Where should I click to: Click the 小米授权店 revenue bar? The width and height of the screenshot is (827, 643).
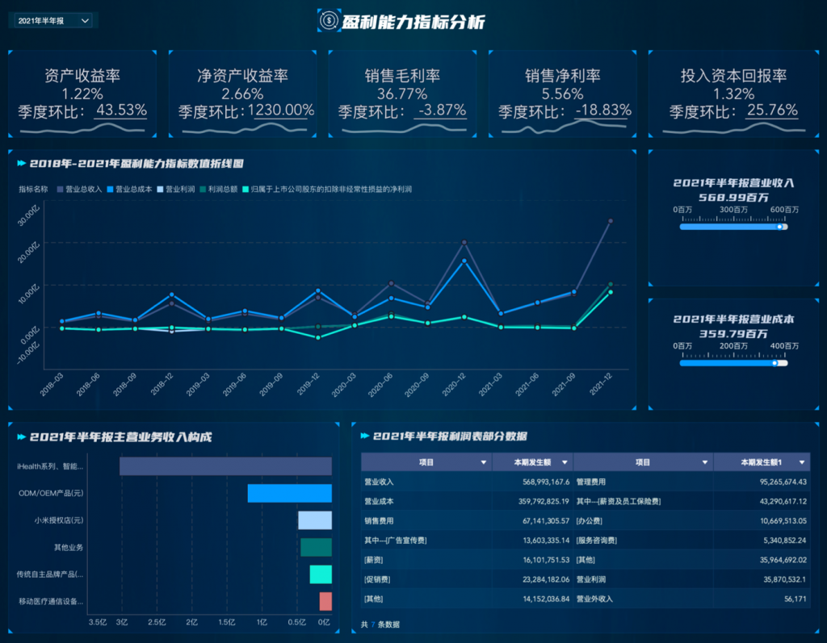[x=315, y=520]
